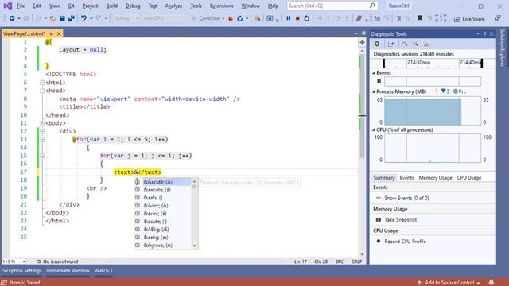Click the Record CPU Profile link
Viewport: 509px width, 286px height.
pyautogui.click(x=405, y=242)
